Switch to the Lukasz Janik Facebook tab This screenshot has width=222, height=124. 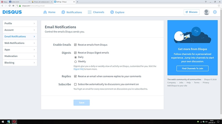point(19,2)
